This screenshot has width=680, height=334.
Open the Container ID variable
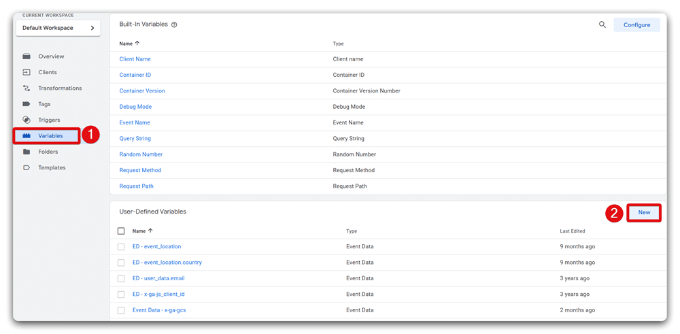coord(135,75)
